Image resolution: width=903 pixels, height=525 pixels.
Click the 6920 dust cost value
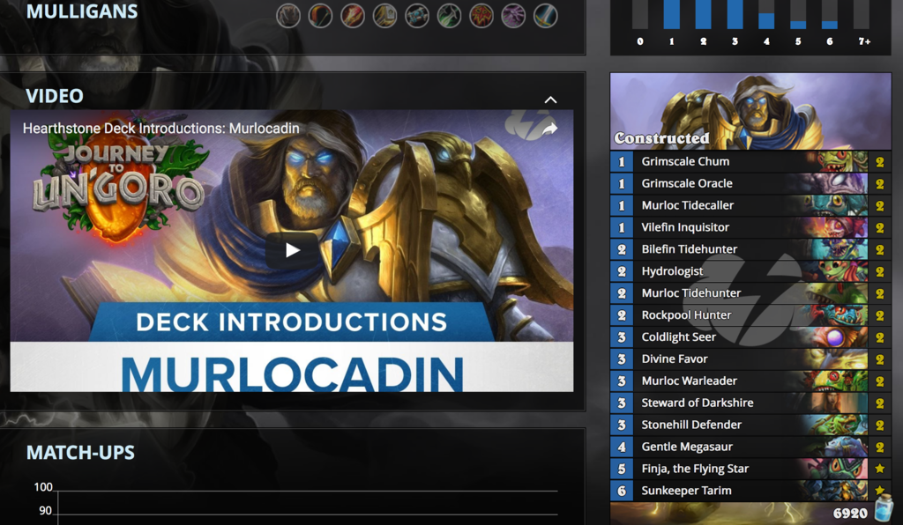click(850, 513)
